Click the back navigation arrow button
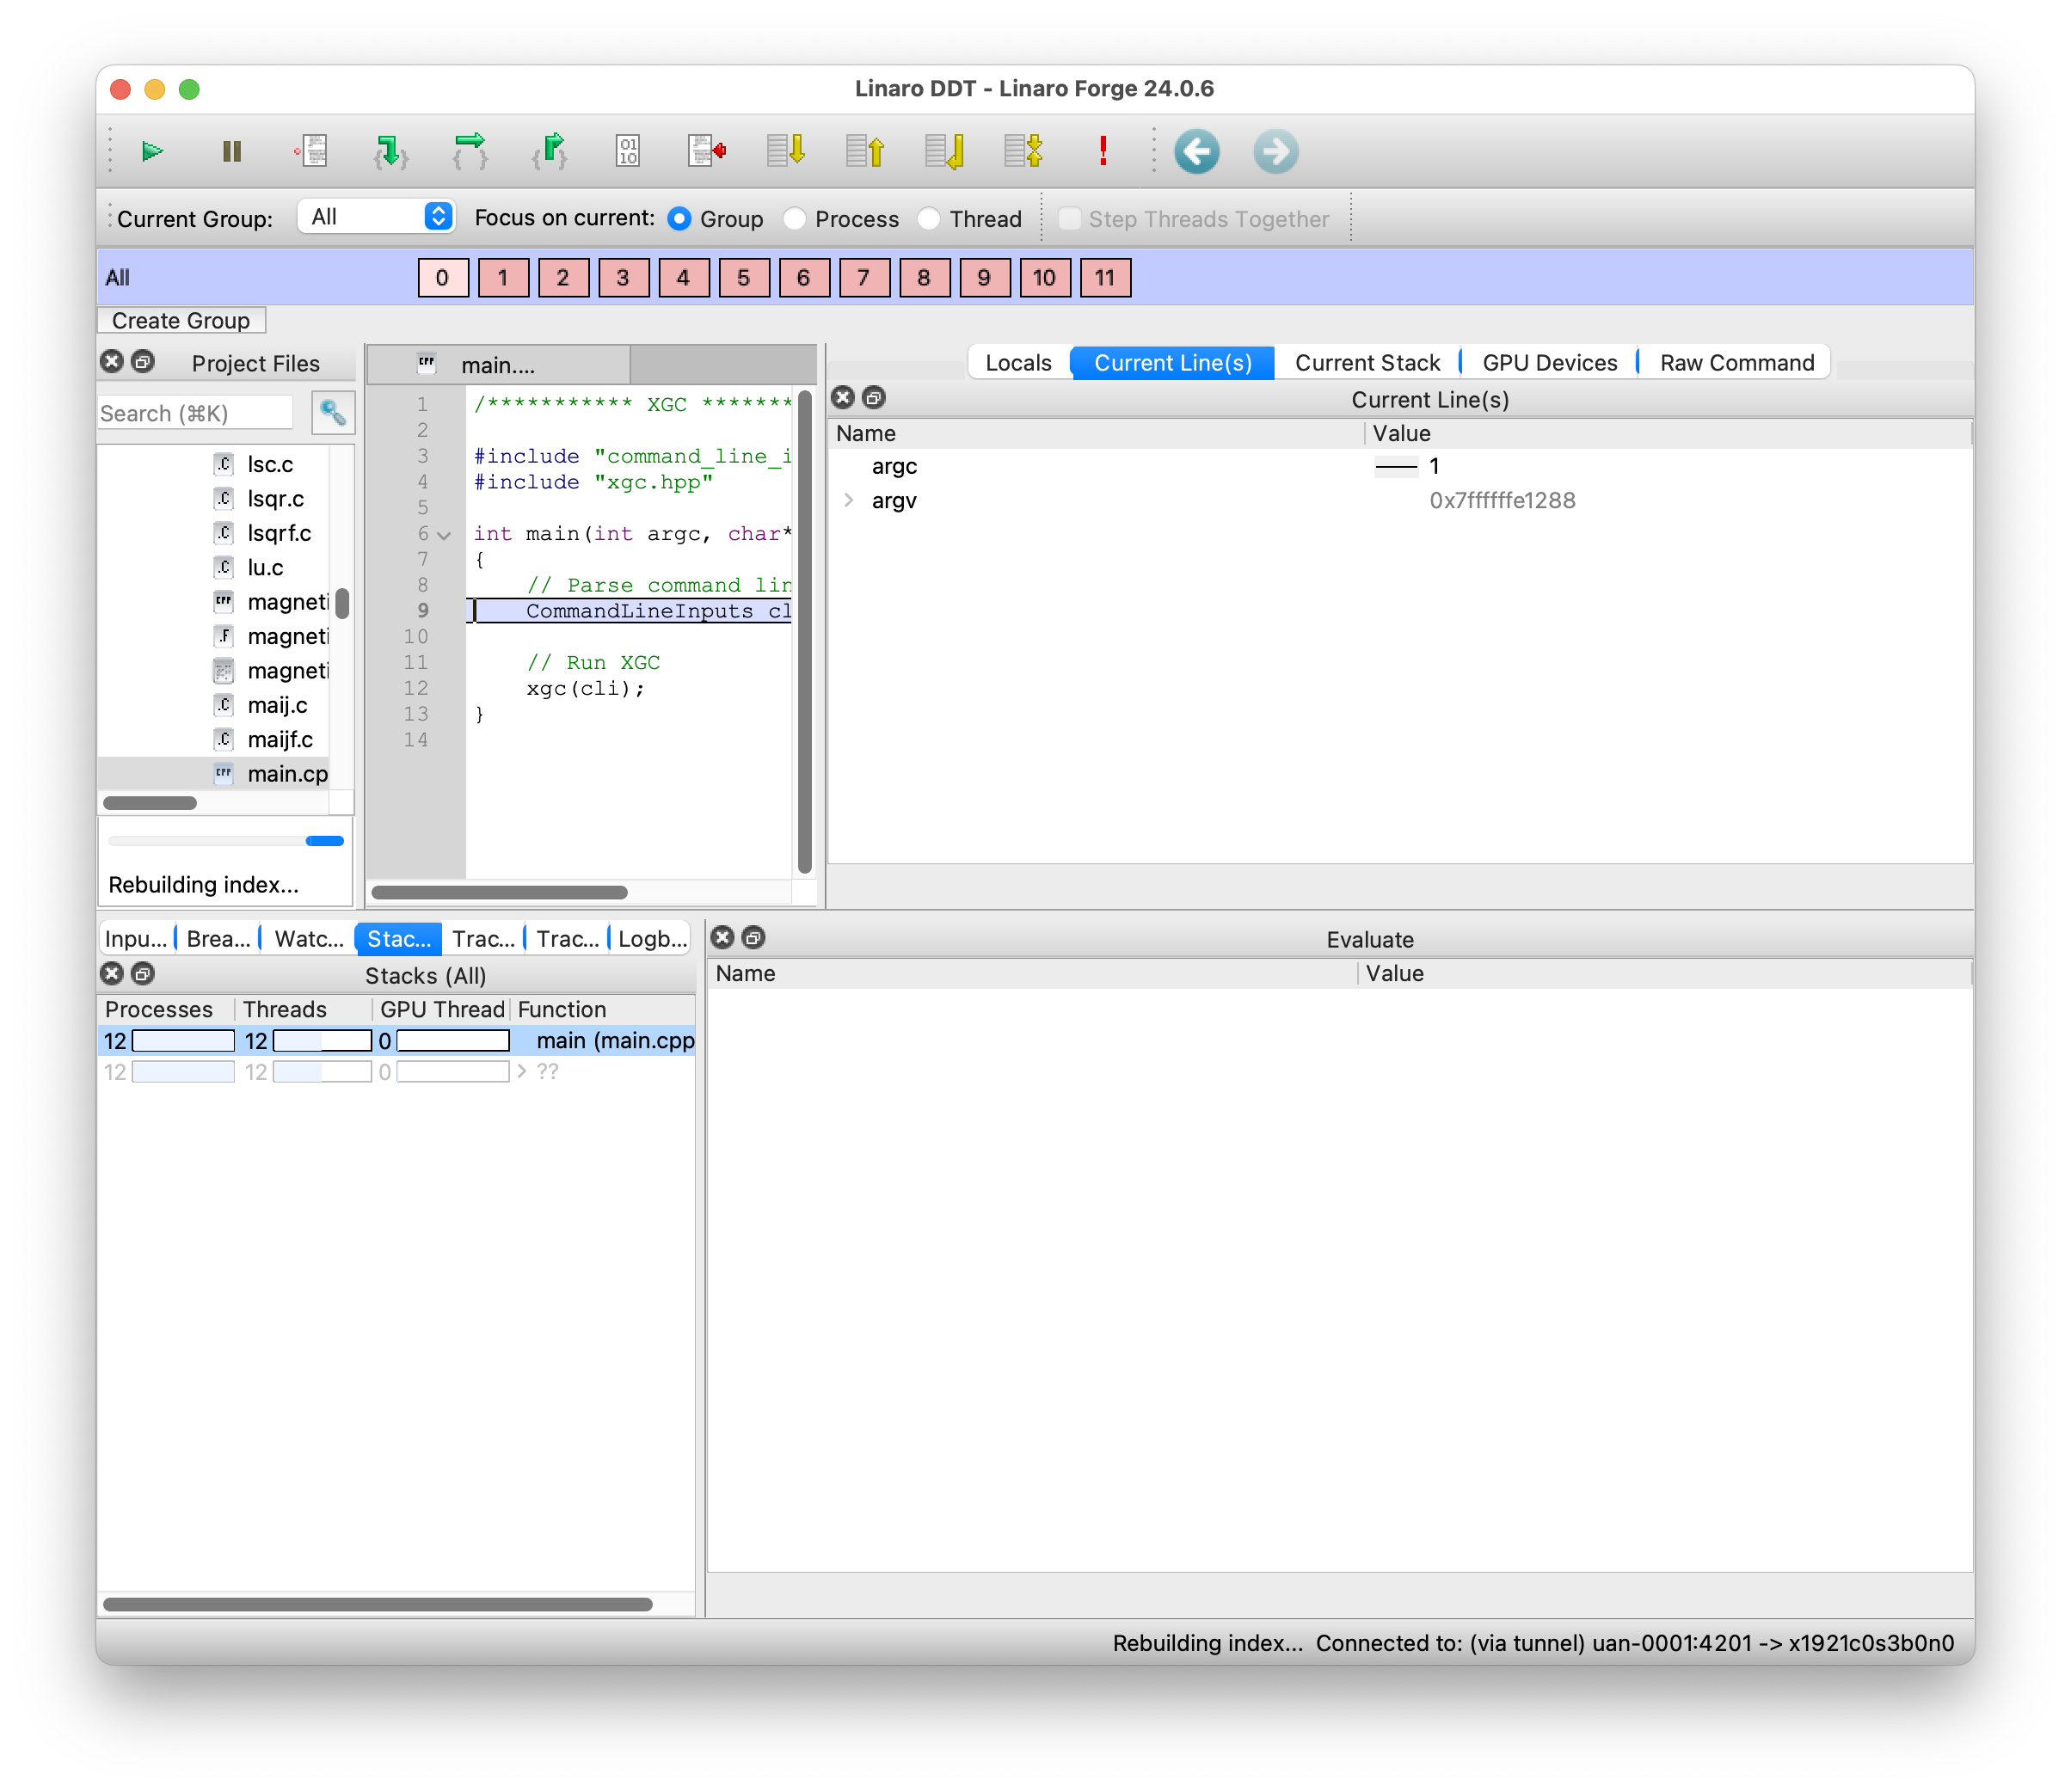Viewport: 2071px width, 1792px height. point(1194,153)
